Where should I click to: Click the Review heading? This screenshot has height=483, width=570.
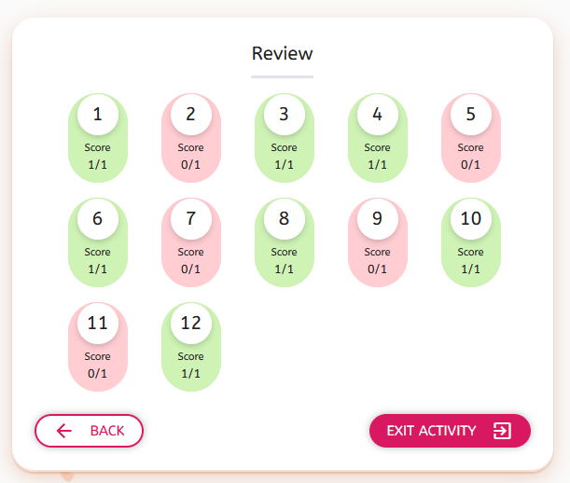coord(283,54)
